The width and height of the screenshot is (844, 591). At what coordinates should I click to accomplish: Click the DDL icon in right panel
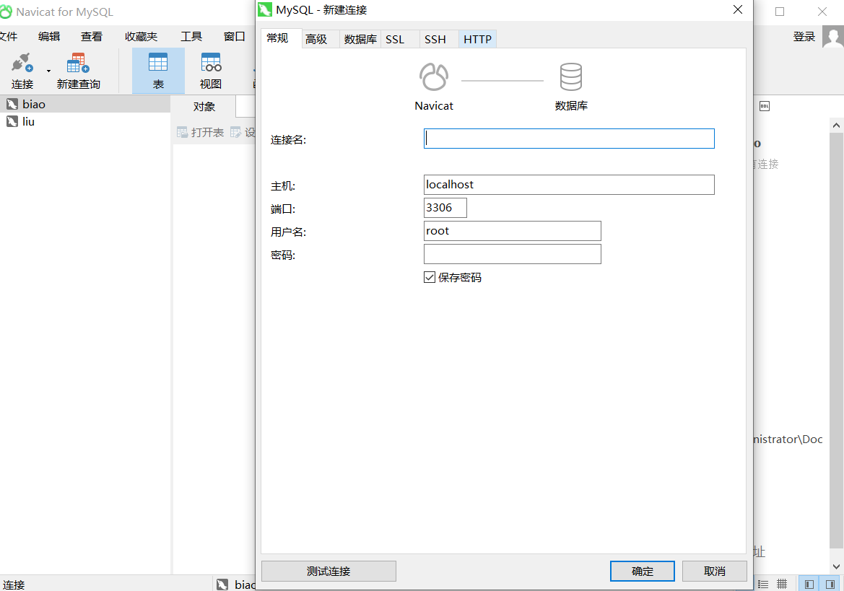coord(765,107)
